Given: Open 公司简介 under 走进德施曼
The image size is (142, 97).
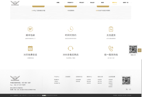Looking at the screenshot, I should (x=111, y=81).
